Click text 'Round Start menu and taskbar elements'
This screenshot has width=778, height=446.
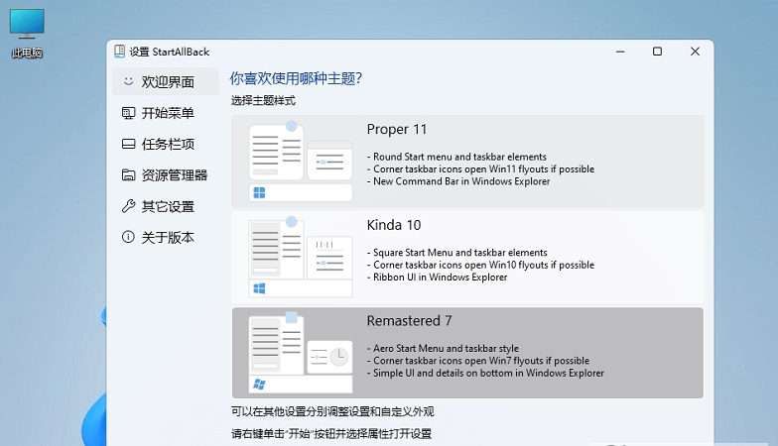tap(459, 157)
